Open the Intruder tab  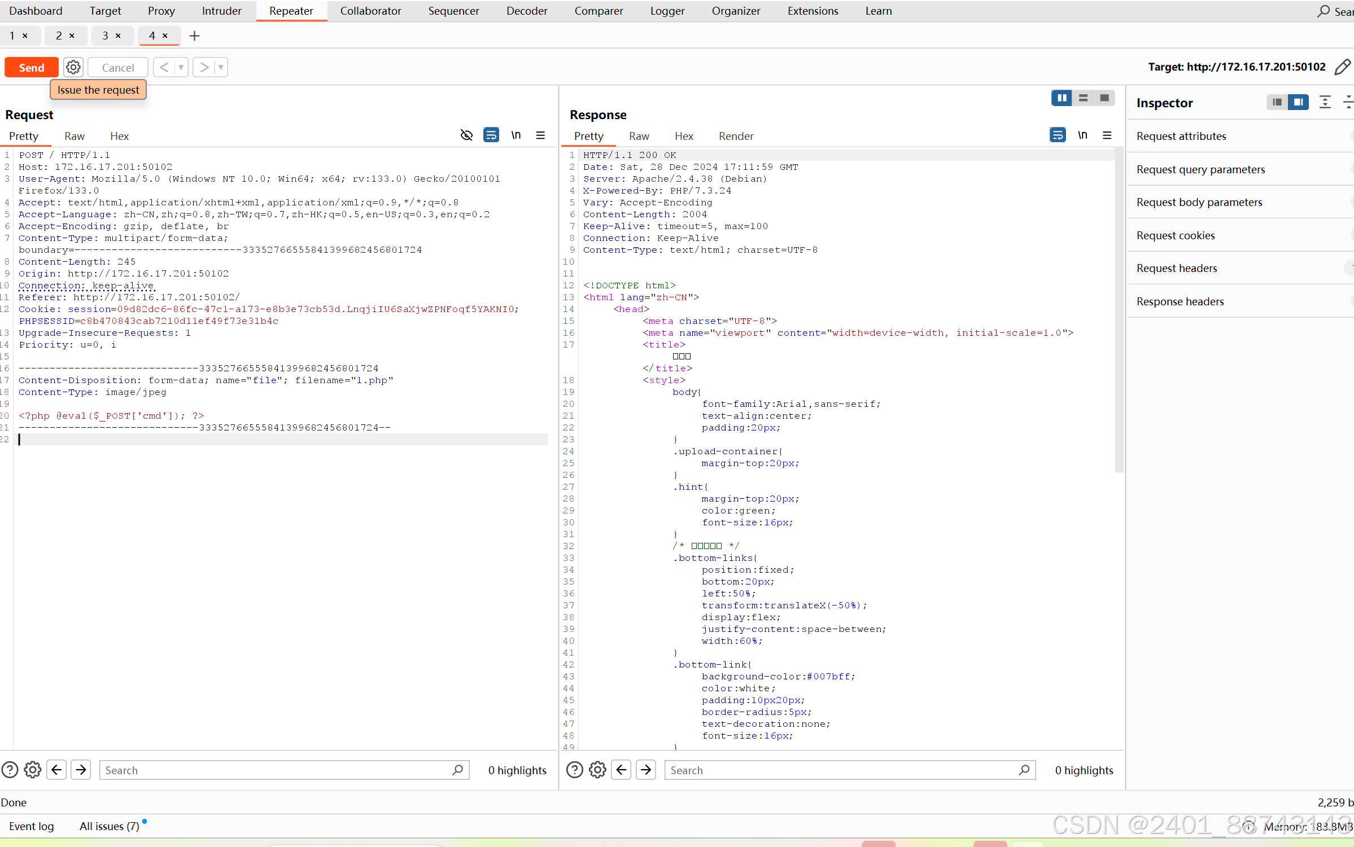click(x=221, y=11)
